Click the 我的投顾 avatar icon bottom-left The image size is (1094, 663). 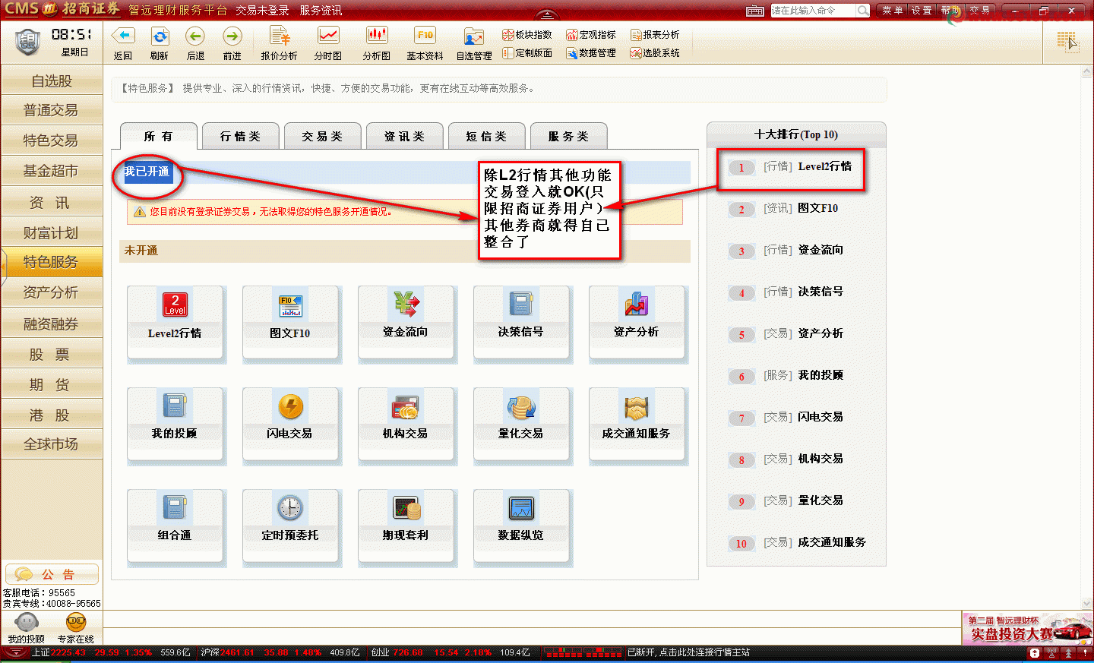click(27, 623)
